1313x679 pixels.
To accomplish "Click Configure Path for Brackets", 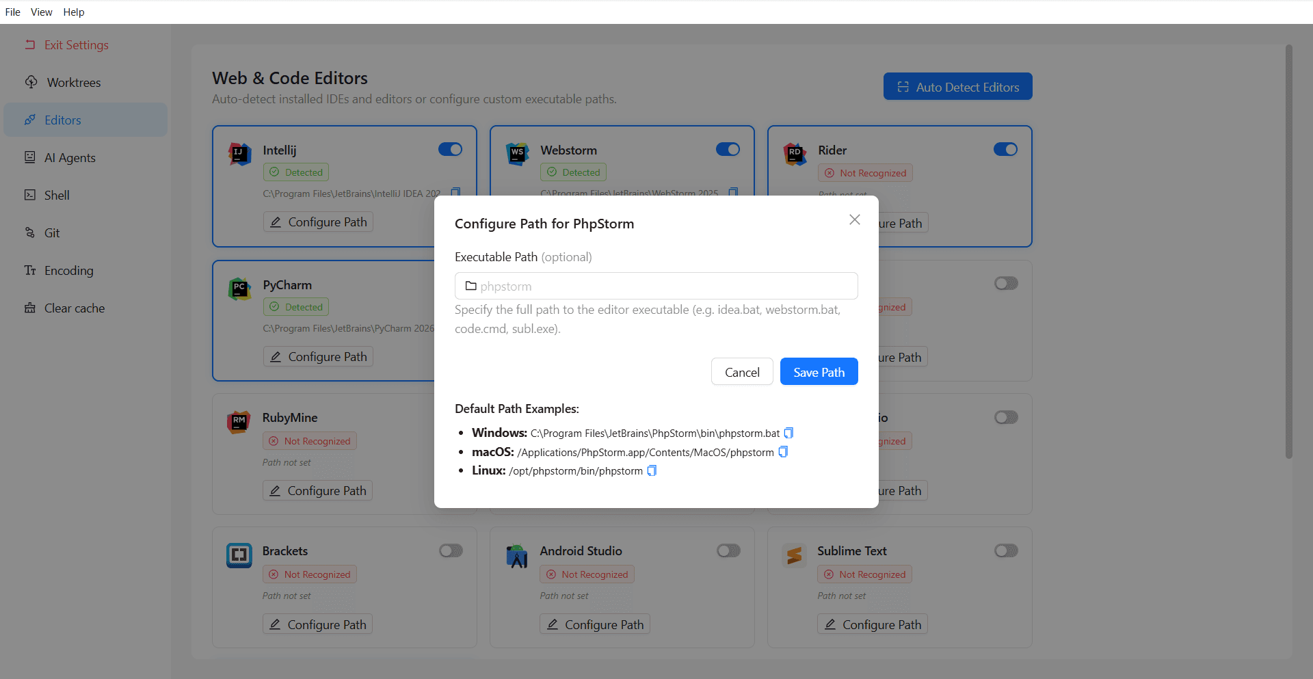I will tap(317, 624).
